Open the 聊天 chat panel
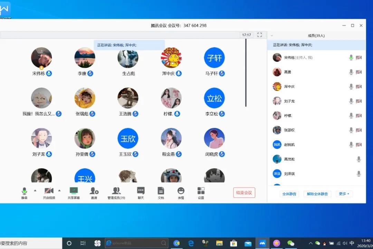The width and height of the screenshot is (373, 249). tap(141, 193)
